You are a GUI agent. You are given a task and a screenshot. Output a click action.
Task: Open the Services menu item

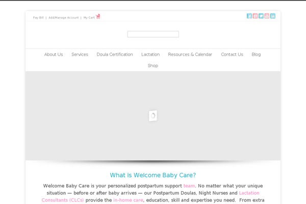80,55
